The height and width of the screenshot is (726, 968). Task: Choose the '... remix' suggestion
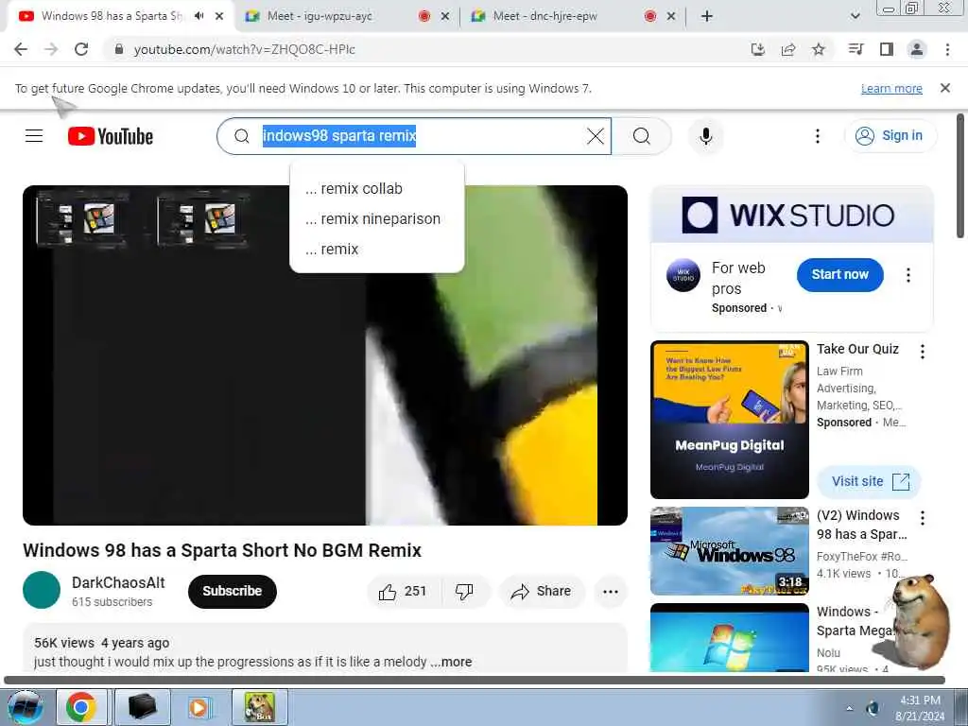(x=376, y=250)
